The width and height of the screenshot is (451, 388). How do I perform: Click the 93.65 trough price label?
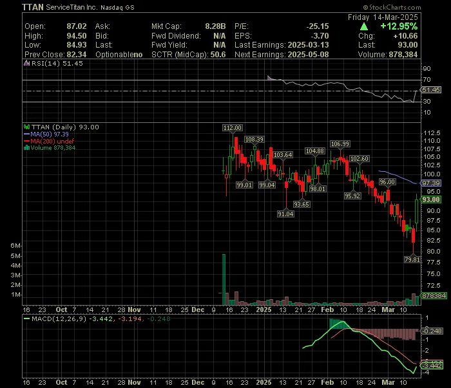(302, 204)
